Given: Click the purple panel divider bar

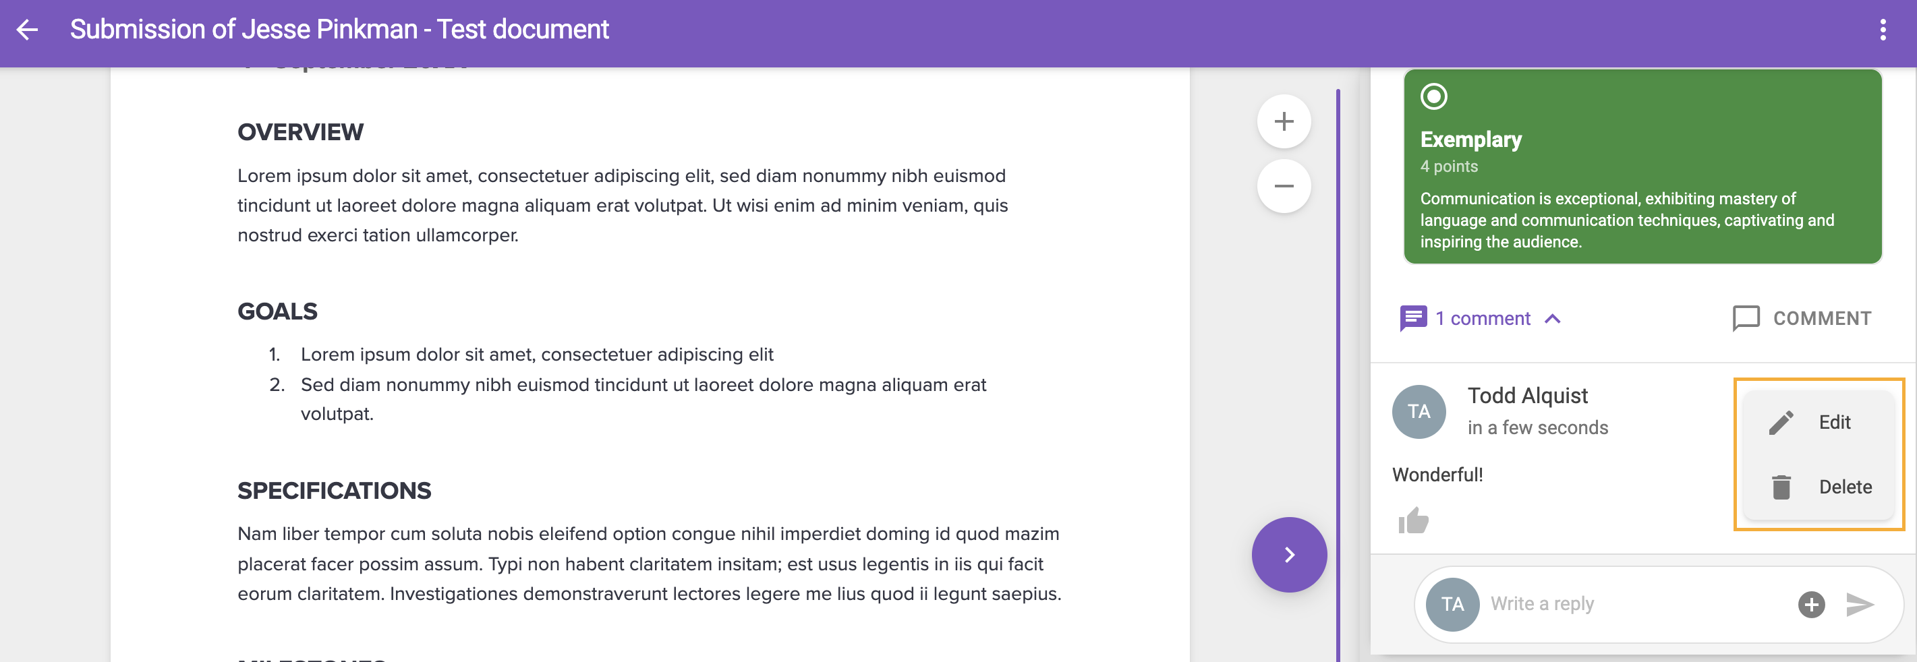Looking at the screenshot, I should (x=1338, y=372).
